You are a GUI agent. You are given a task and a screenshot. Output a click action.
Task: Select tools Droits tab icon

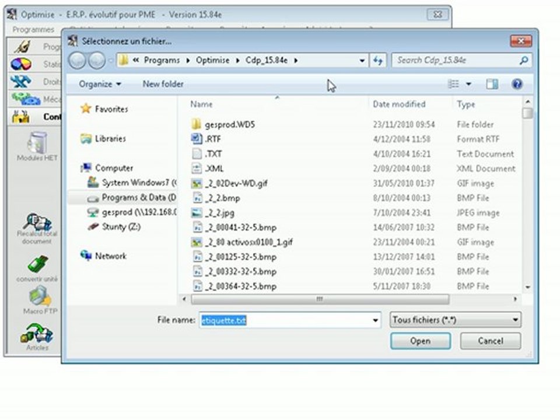tap(20, 82)
